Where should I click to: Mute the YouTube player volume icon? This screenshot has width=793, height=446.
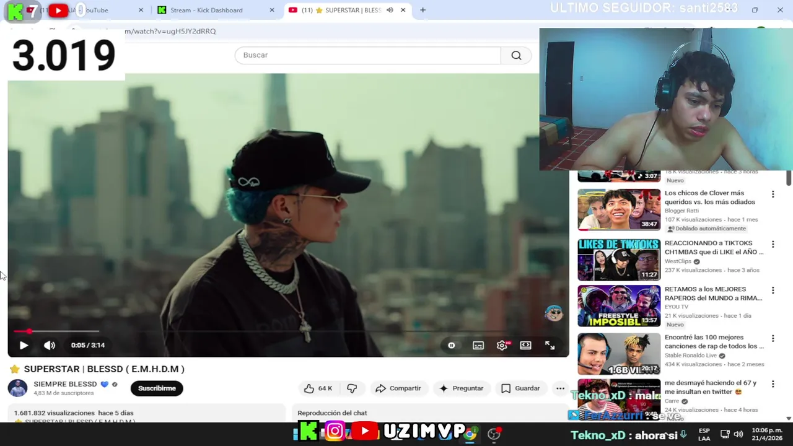[x=50, y=345]
